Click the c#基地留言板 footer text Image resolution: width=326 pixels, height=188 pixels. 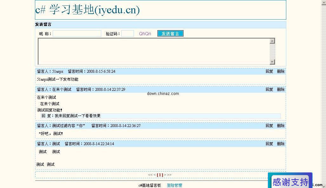tap(150, 185)
